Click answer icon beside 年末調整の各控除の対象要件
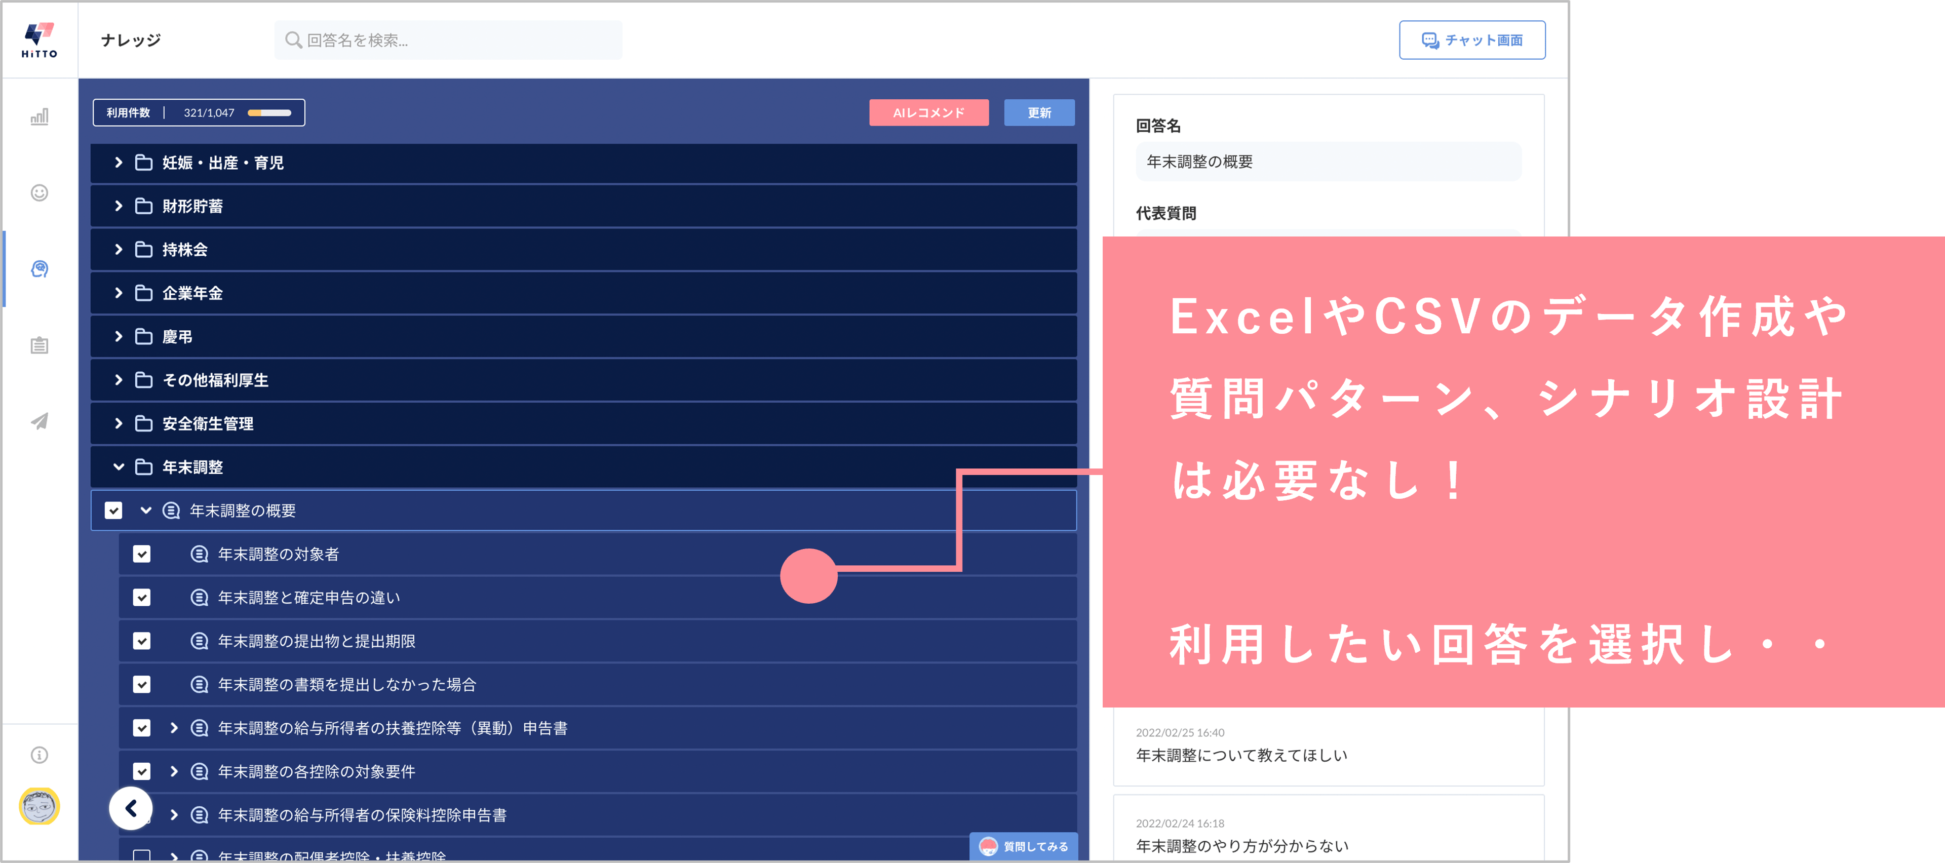This screenshot has height=863, width=1945. tap(200, 771)
